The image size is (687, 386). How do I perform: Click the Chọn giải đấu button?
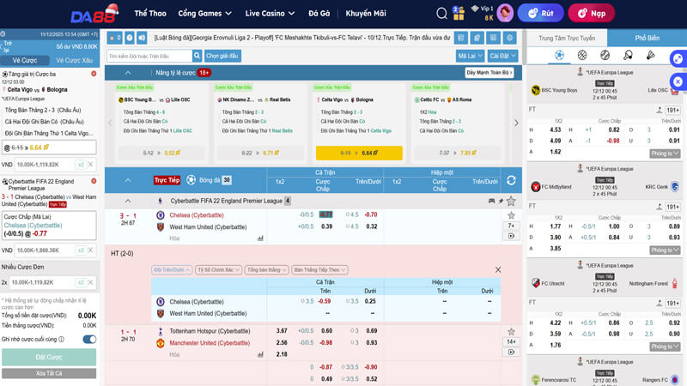click(x=222, y=56)
